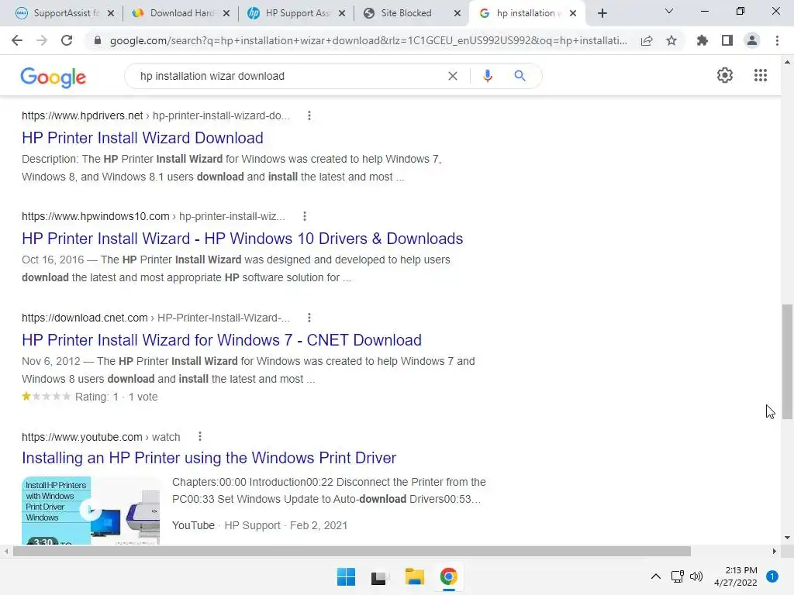Viewport: 794px width, 595px height.
Task: Open CNET Download Install Wizard link
Action: point(221,340)
